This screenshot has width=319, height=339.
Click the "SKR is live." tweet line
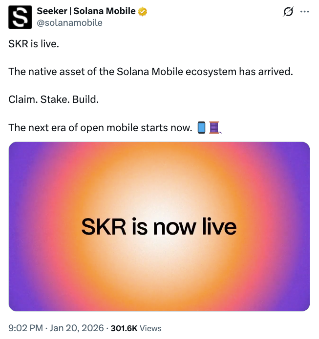coord(33,44)
